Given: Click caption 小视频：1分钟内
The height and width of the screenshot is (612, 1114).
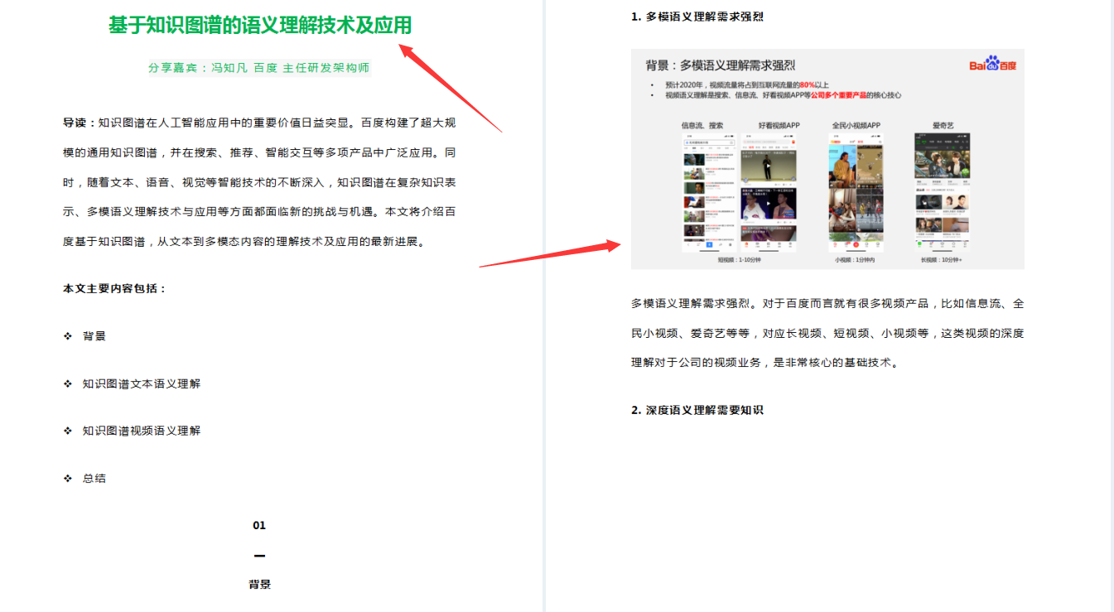Looking at the screenshot, I should pos(855,260).
